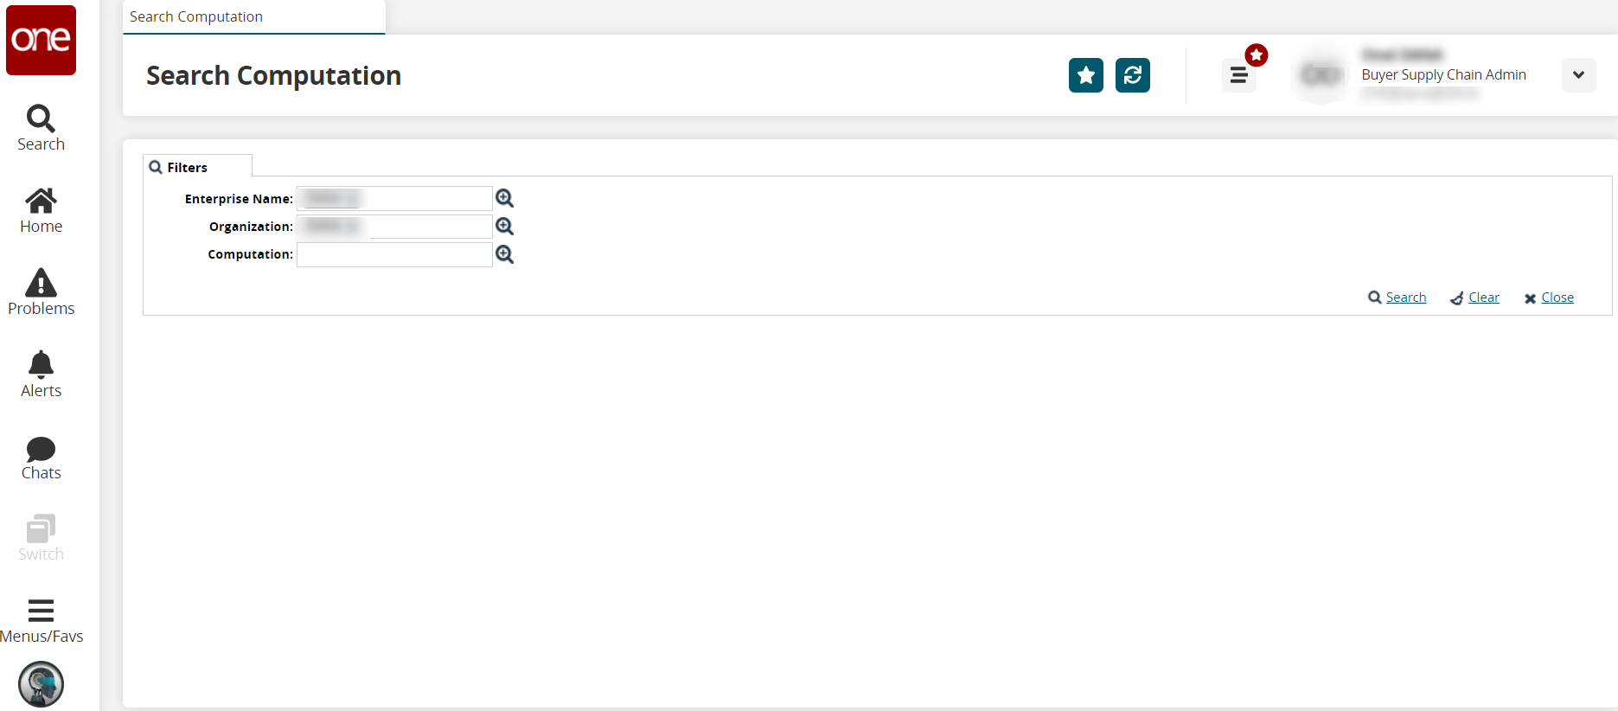The width and height of the screenshot is (1618, 711).
Task: Click the Search link in filters
Action: click(1405, 298)
